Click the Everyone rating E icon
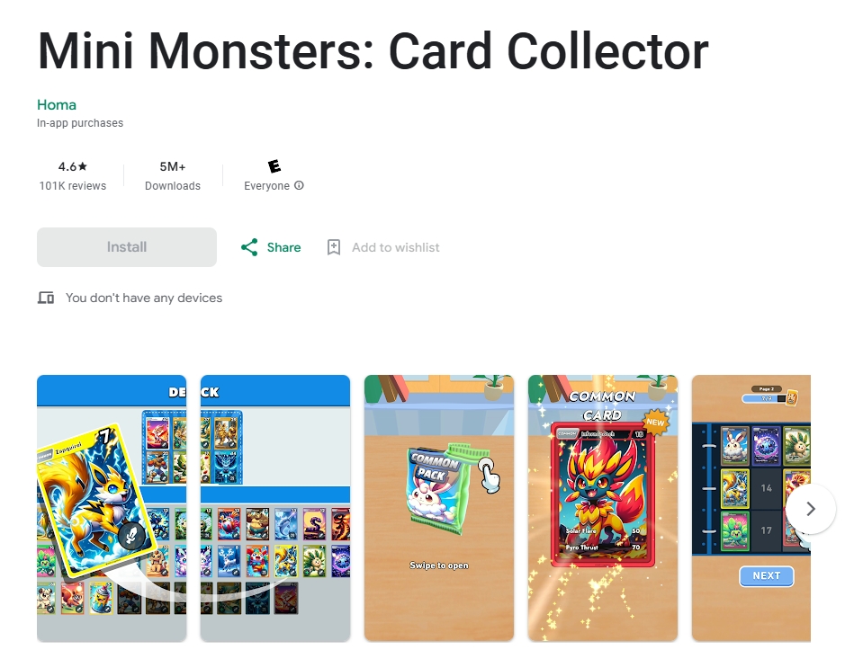Viewport: 845px width, 650px height. 274,165
